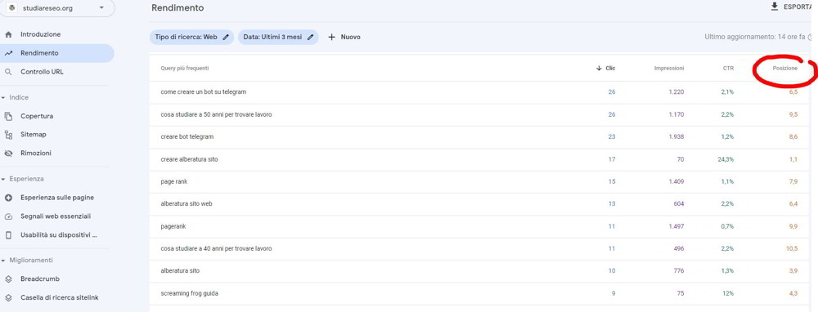
Task: Click the 24,3% CTR value
Action: pyautogui.click(x=726, y=159)
